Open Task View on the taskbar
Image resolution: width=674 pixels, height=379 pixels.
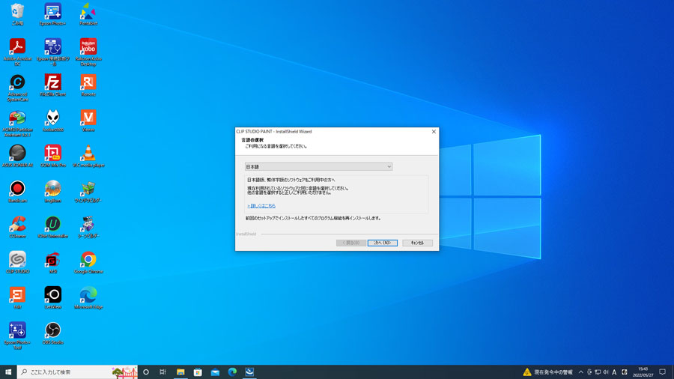pyautogui.click(x=163, y=372)
